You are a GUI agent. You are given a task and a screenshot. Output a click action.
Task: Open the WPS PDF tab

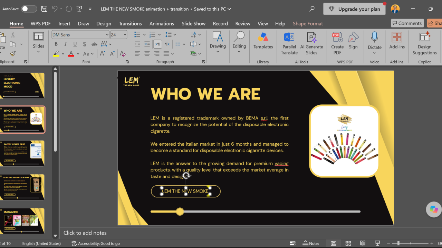[41, 23]
